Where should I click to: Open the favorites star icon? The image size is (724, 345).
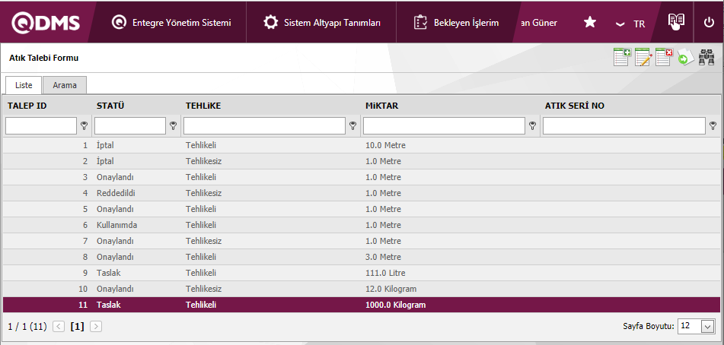pos(589,23)
